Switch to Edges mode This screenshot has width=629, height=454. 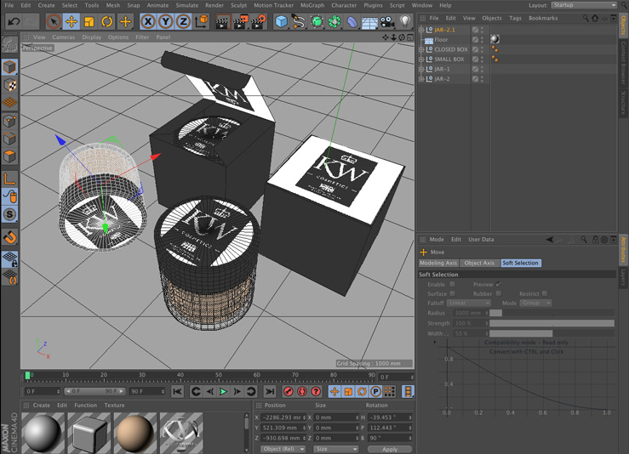[9, 139]
